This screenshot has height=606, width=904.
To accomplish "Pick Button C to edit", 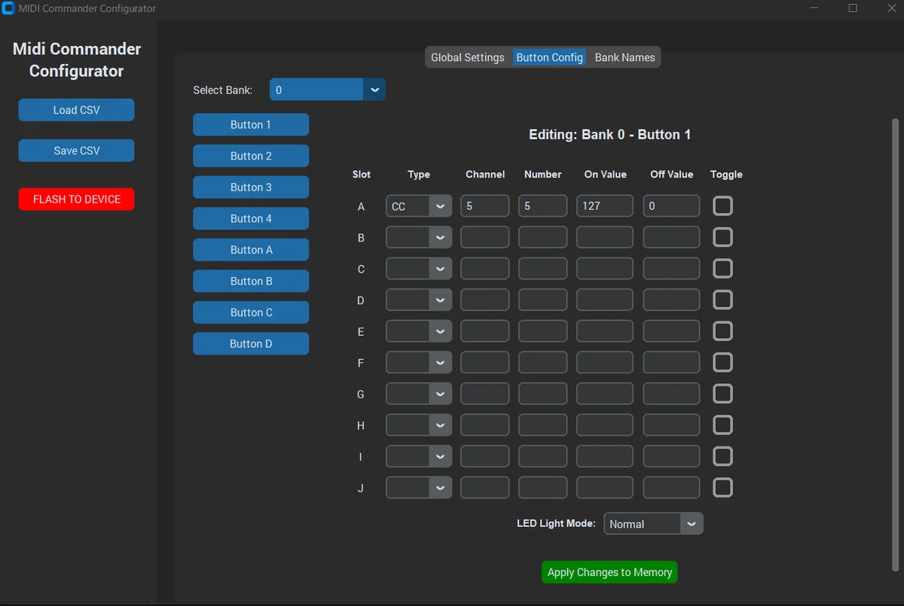I will click(x=251, y=312).
